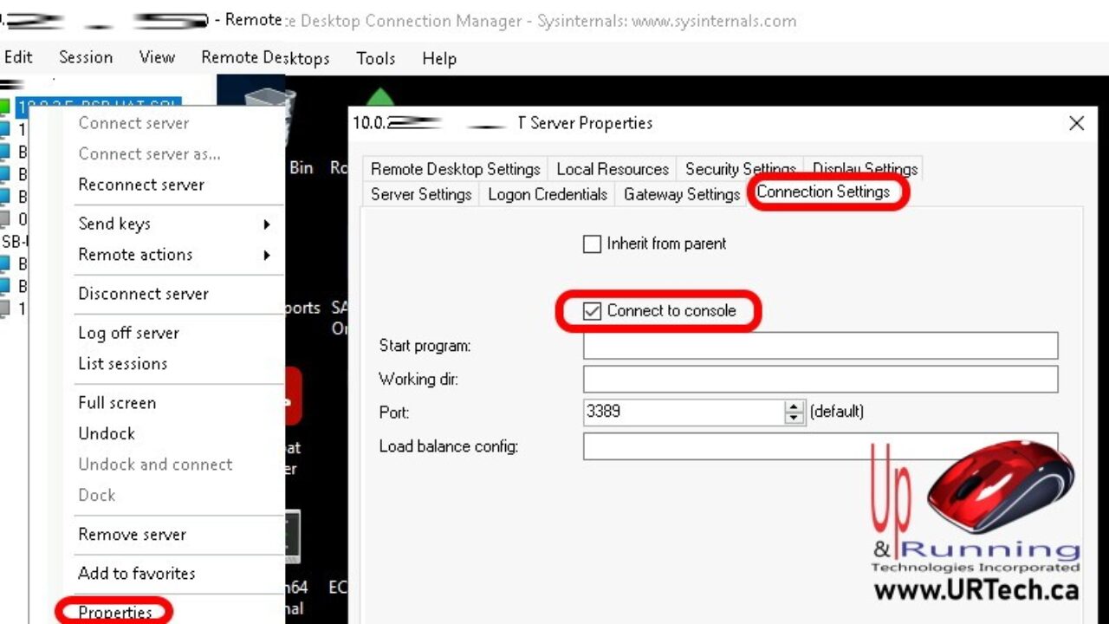
Task: Choose Properties from the context menu
Action: click(114, 612)
